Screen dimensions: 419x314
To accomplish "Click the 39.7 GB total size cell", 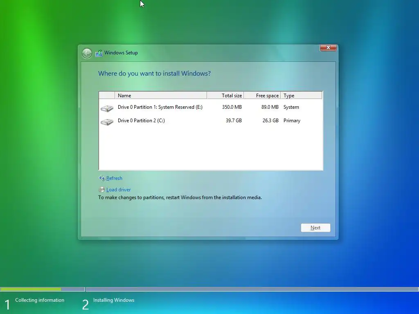I will pyautogui.click(x=234, y=121).
